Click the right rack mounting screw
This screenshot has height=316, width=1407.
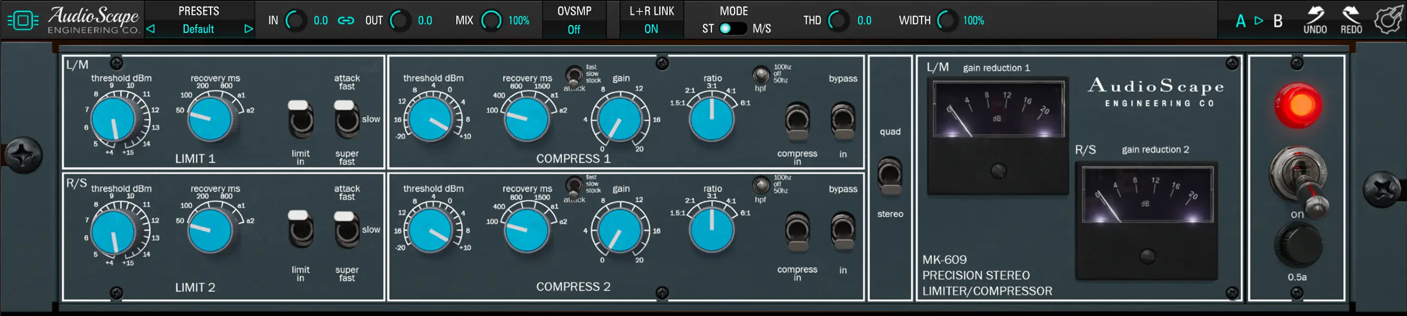coord(1382,189)
